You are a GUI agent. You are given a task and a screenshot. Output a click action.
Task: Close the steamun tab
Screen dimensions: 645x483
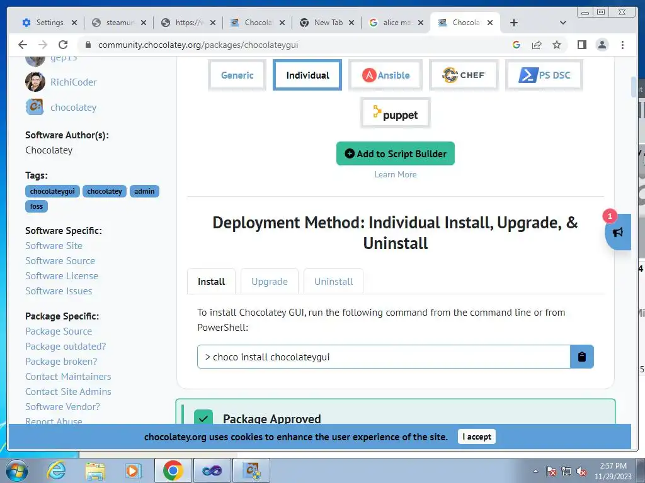point(144,23)
